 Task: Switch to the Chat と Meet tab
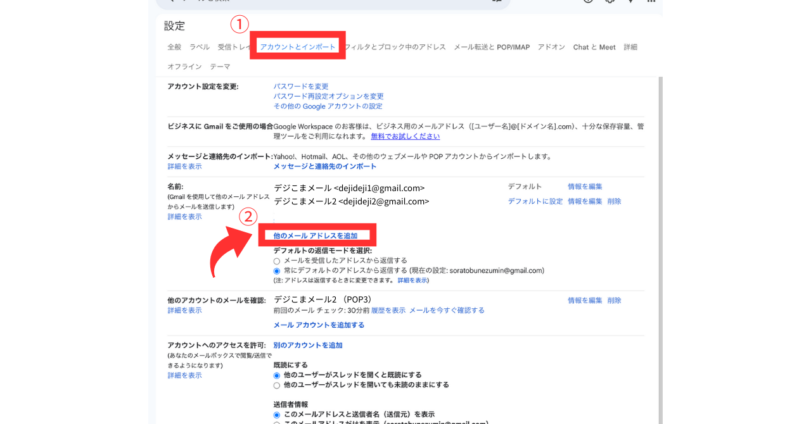[x=594, y=47]
